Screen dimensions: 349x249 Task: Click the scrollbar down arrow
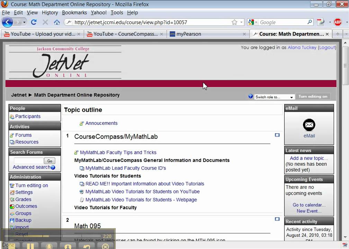point(345,237)
